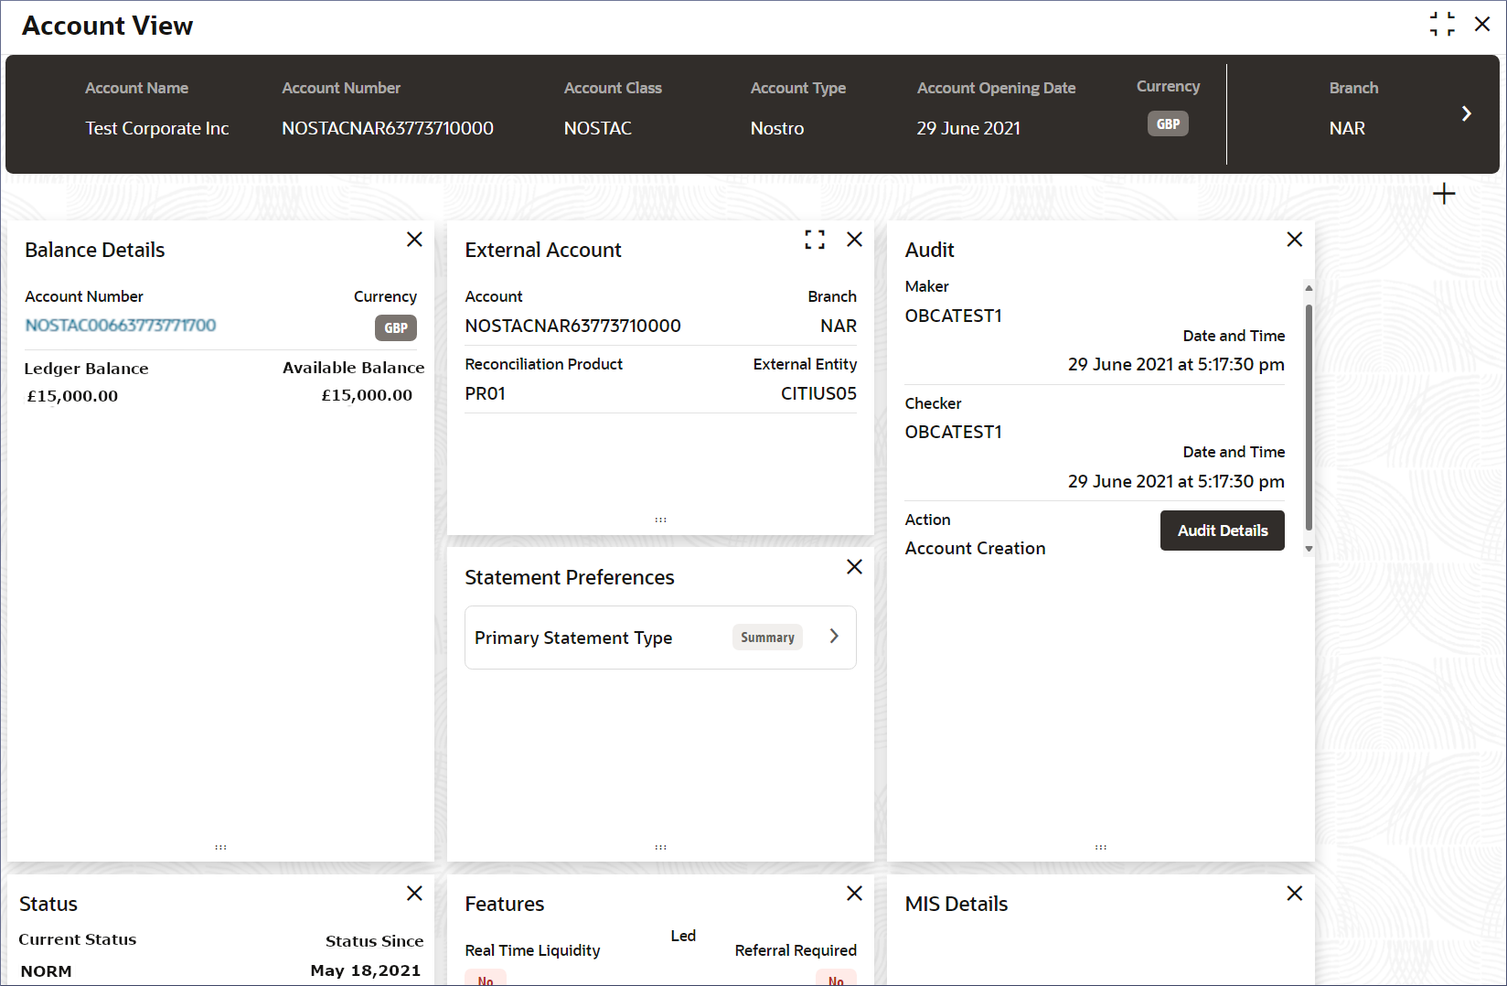Click Action value Account Creation
The height and width of the screenshot is (986, 1507).
pyautogui.click(x=976, y=548)
